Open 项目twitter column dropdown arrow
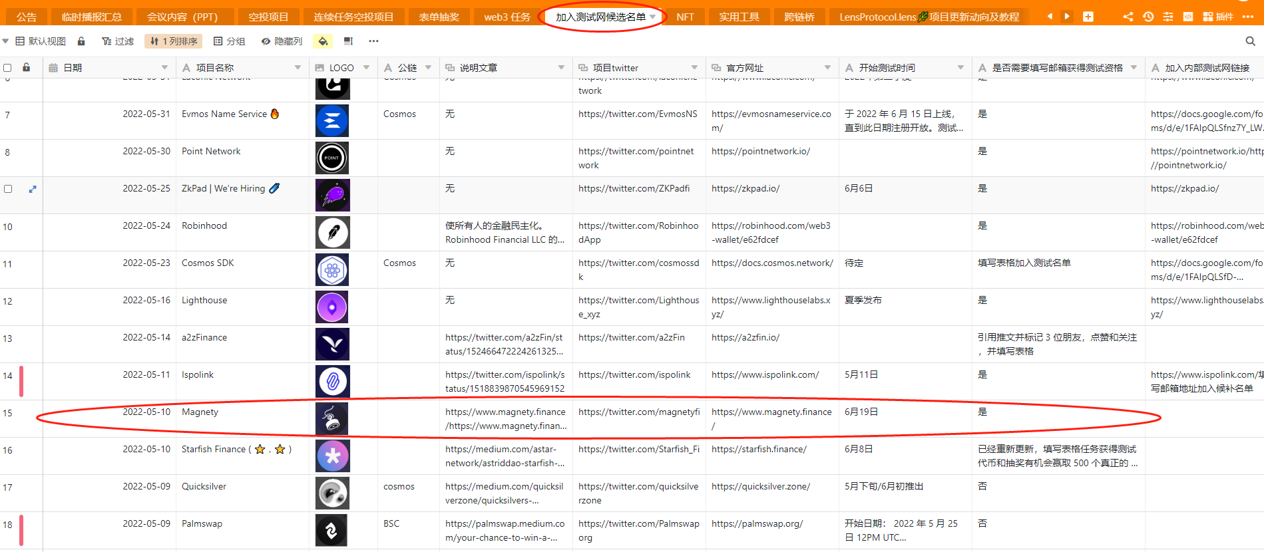 click(694, 68)
